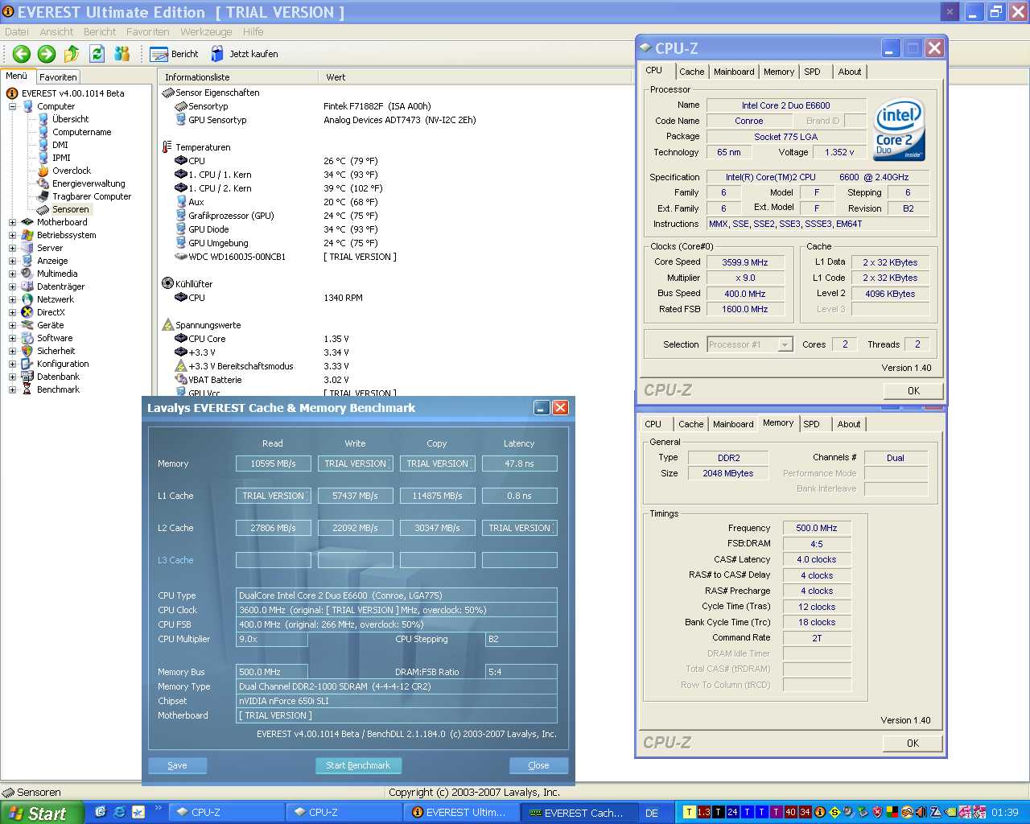This screenshot has width=1030, height=824.
Task: Expand the Server tree node
Action: point(12,248)
